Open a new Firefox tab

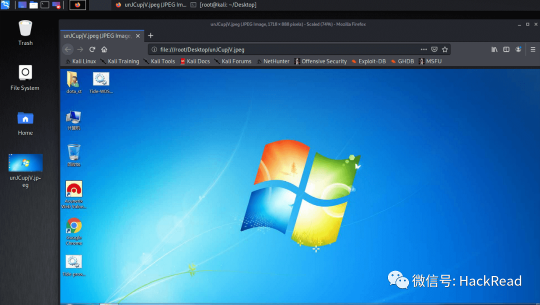[x=150, y=36]
